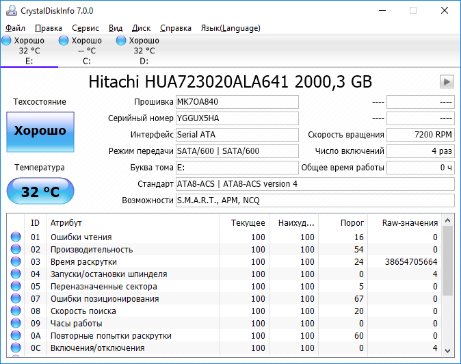This screenshot has height=364, width=461.
Task: Click the raw value 38654705664
Action: coord(411,261)
